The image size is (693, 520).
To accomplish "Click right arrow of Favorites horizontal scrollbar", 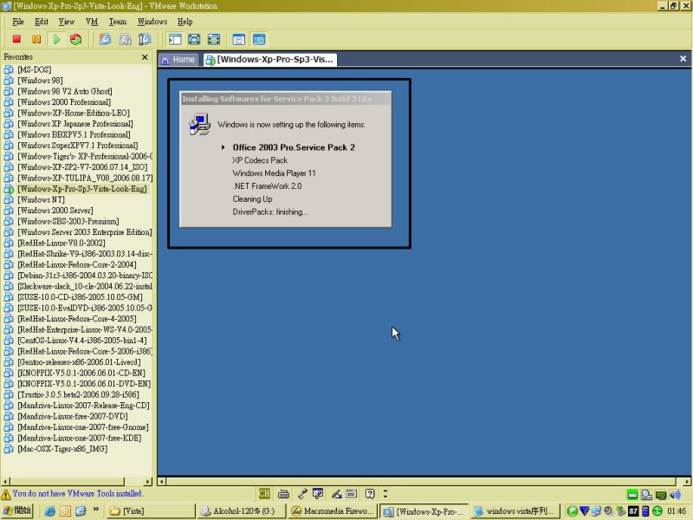I will (x=148, y=481).
